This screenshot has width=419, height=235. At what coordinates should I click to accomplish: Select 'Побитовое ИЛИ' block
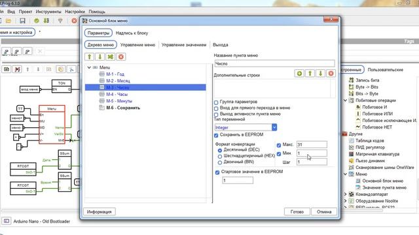point(377,114)
